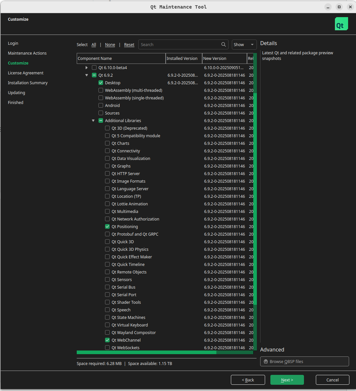
Task: Select Finished step in sidebar
Action: pos(15,102)
